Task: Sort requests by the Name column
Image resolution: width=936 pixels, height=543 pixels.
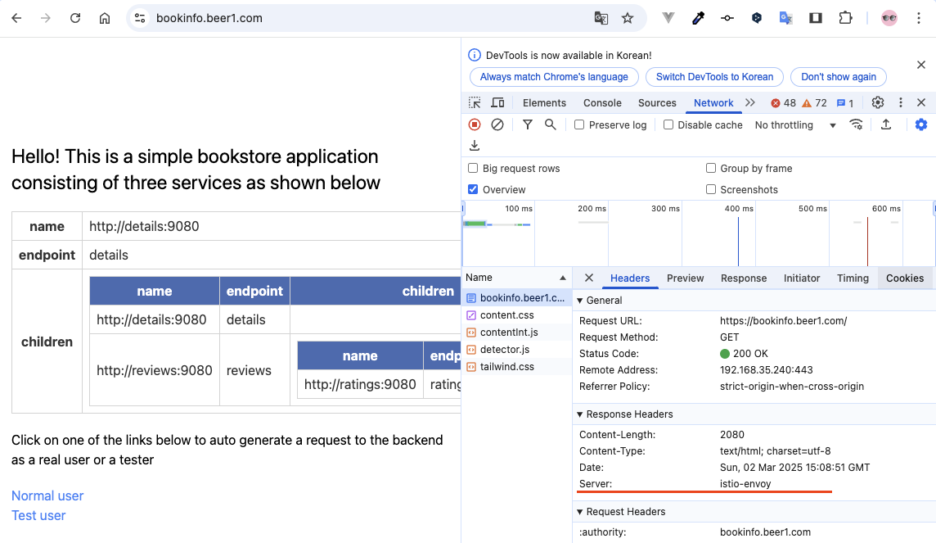Action: click(x=516, y=278)
